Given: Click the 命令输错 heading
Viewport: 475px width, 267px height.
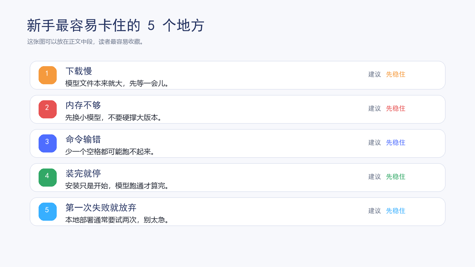Looking at the screenshot, I should pyautogui.click(x=83, y=139).
